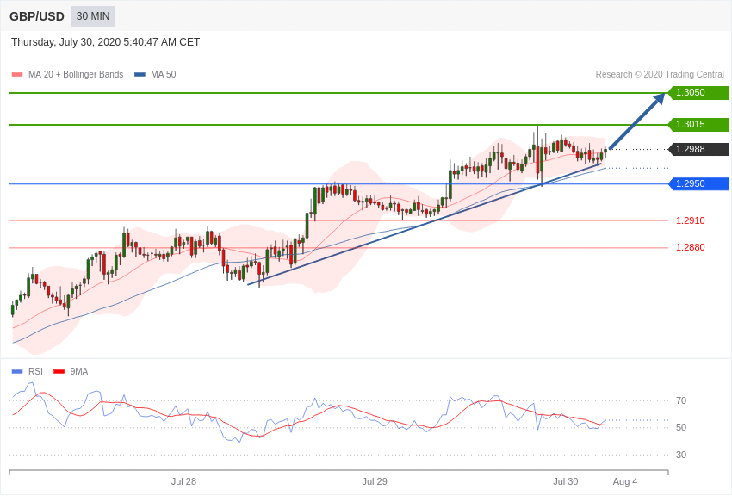This screenshot has width=732, height=496.
Task: Click the Jul 29 date axis label
Action: (375, 482)
